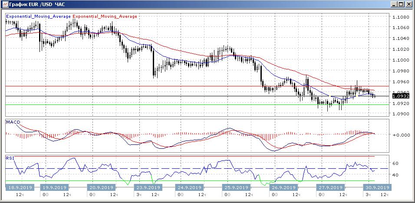The width and height of the screenshot is (415, 203).
Task: Select the red Exponential_Moving_Average label
Action: 105,16
